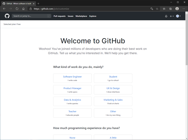Focus the Search or jump to field
This screenshot has height=140, width=188.
tap(31, 16)
